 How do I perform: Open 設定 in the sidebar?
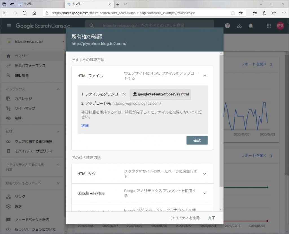[x=32, y=206]
